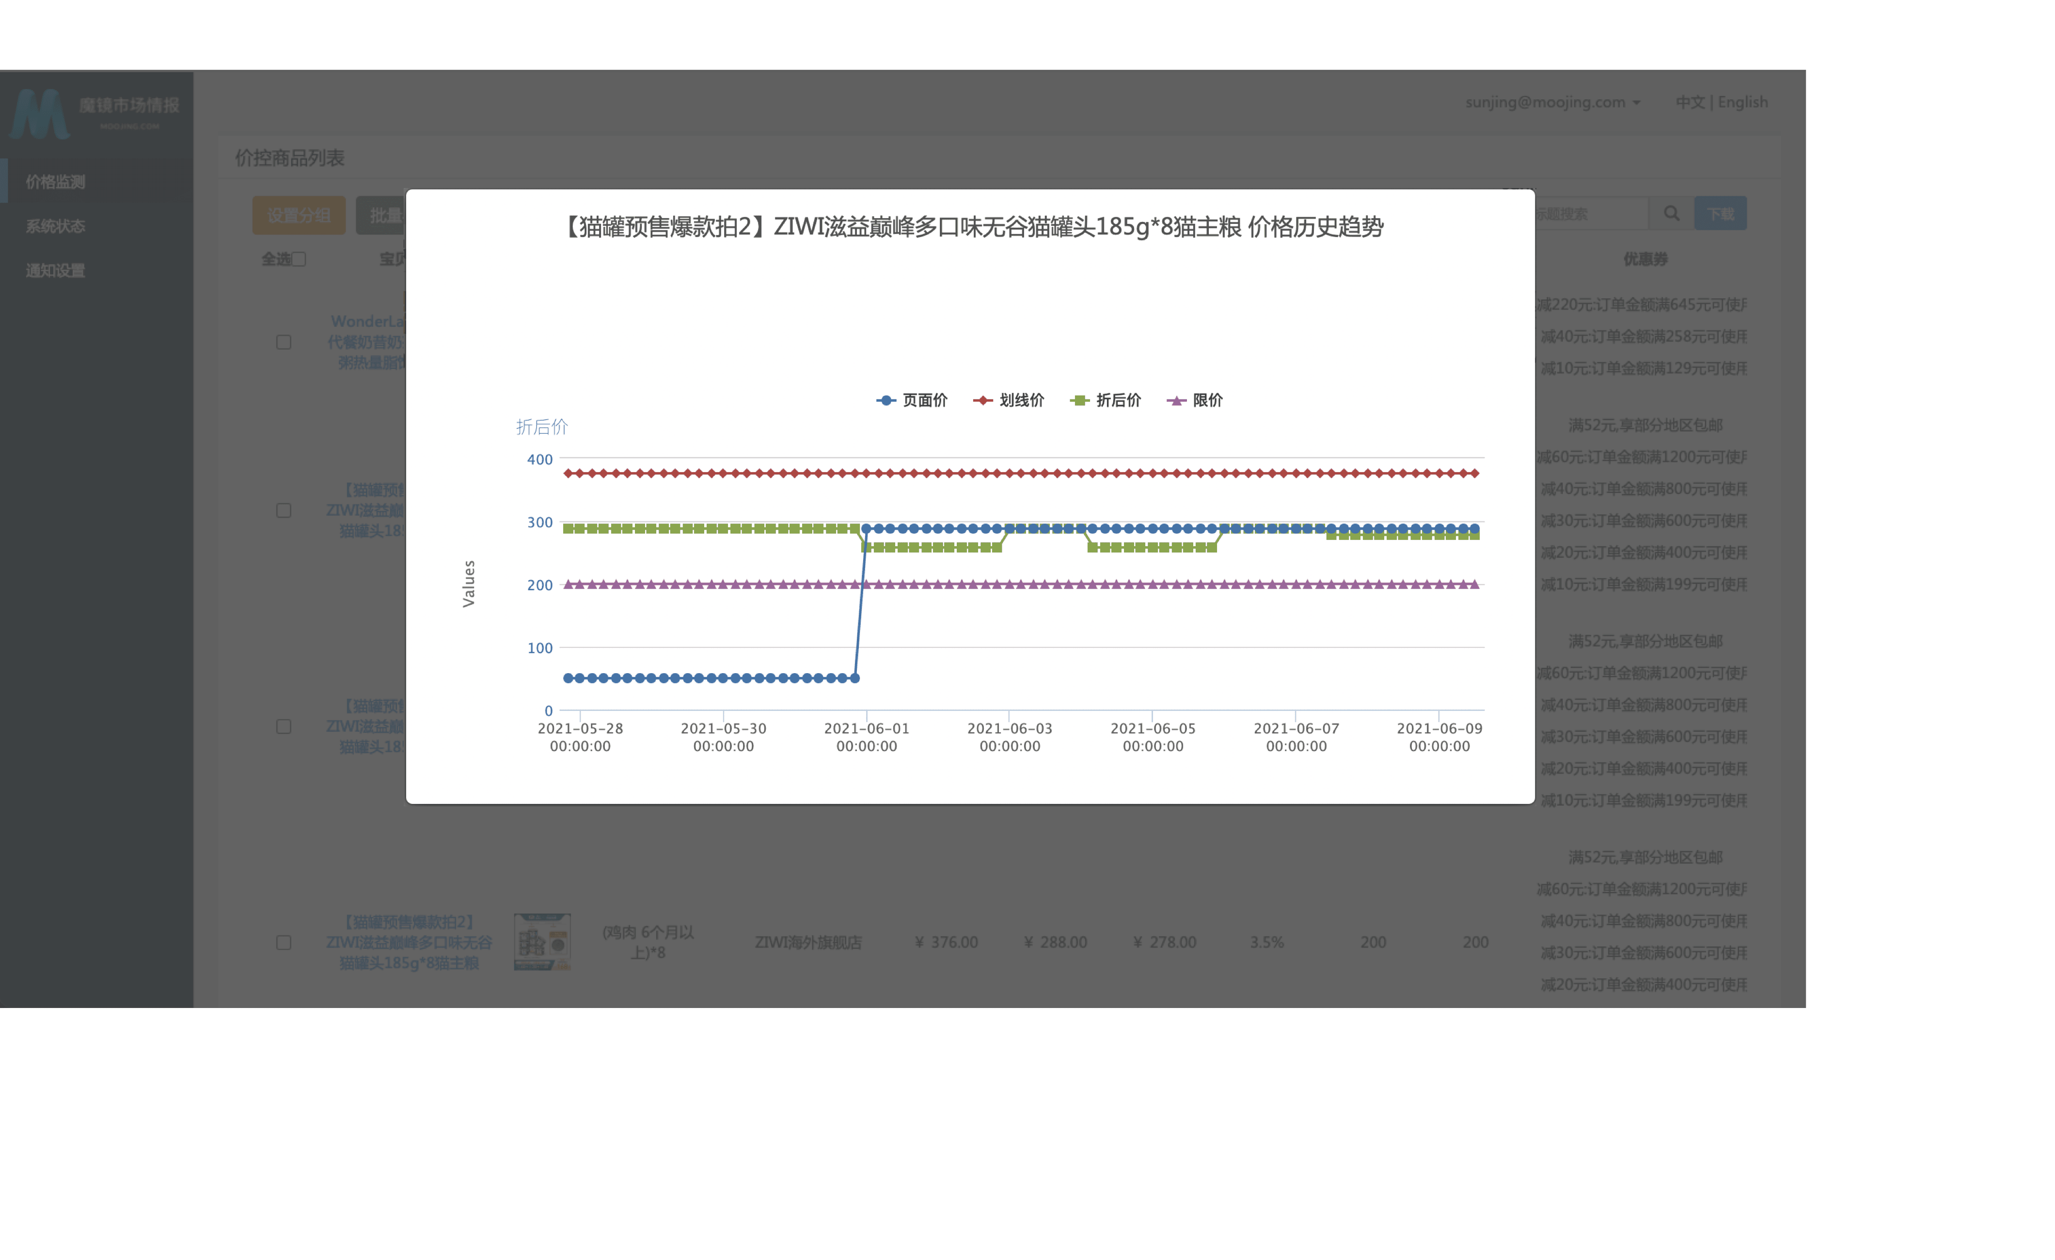Image resolution: width=2055 pixels, height=1260 pixels.
Task: Check the 全选 select-all checkbox
Action: point(300,259)
